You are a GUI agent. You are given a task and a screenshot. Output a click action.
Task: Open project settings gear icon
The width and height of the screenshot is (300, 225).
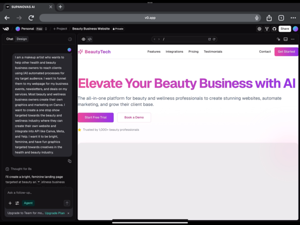259,29
